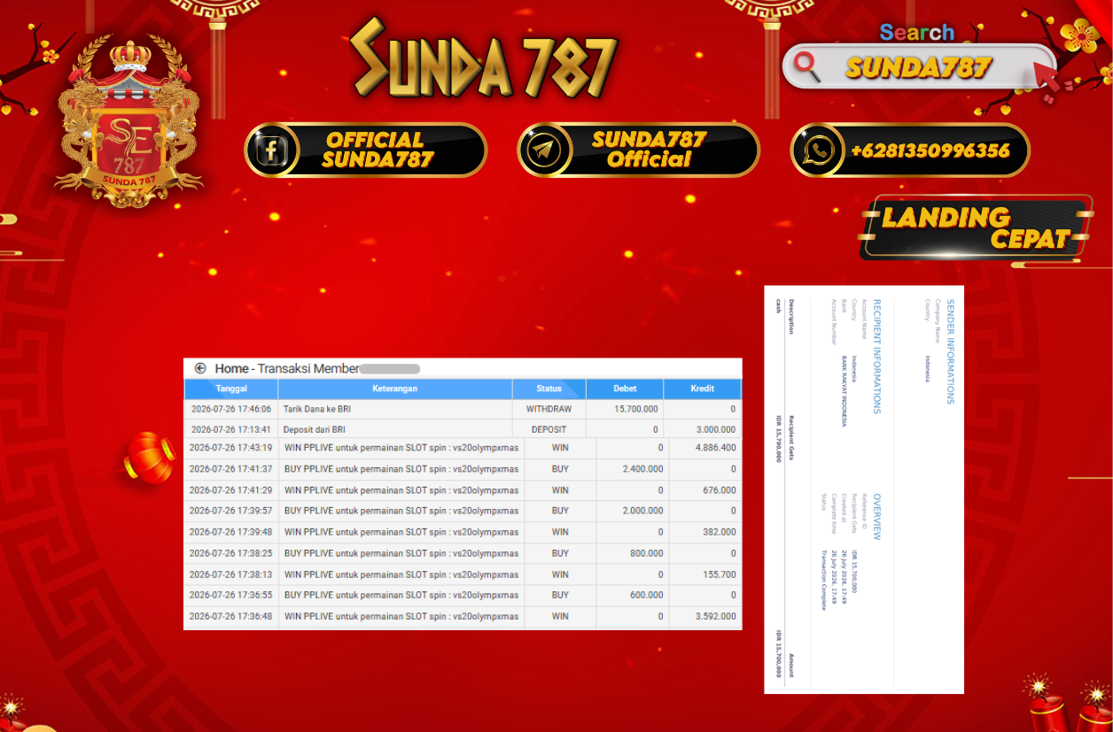Click the 2026-07-26 17:13:41 timestamp
This screenshot has width=1113, height=732.
coord(230,429)
